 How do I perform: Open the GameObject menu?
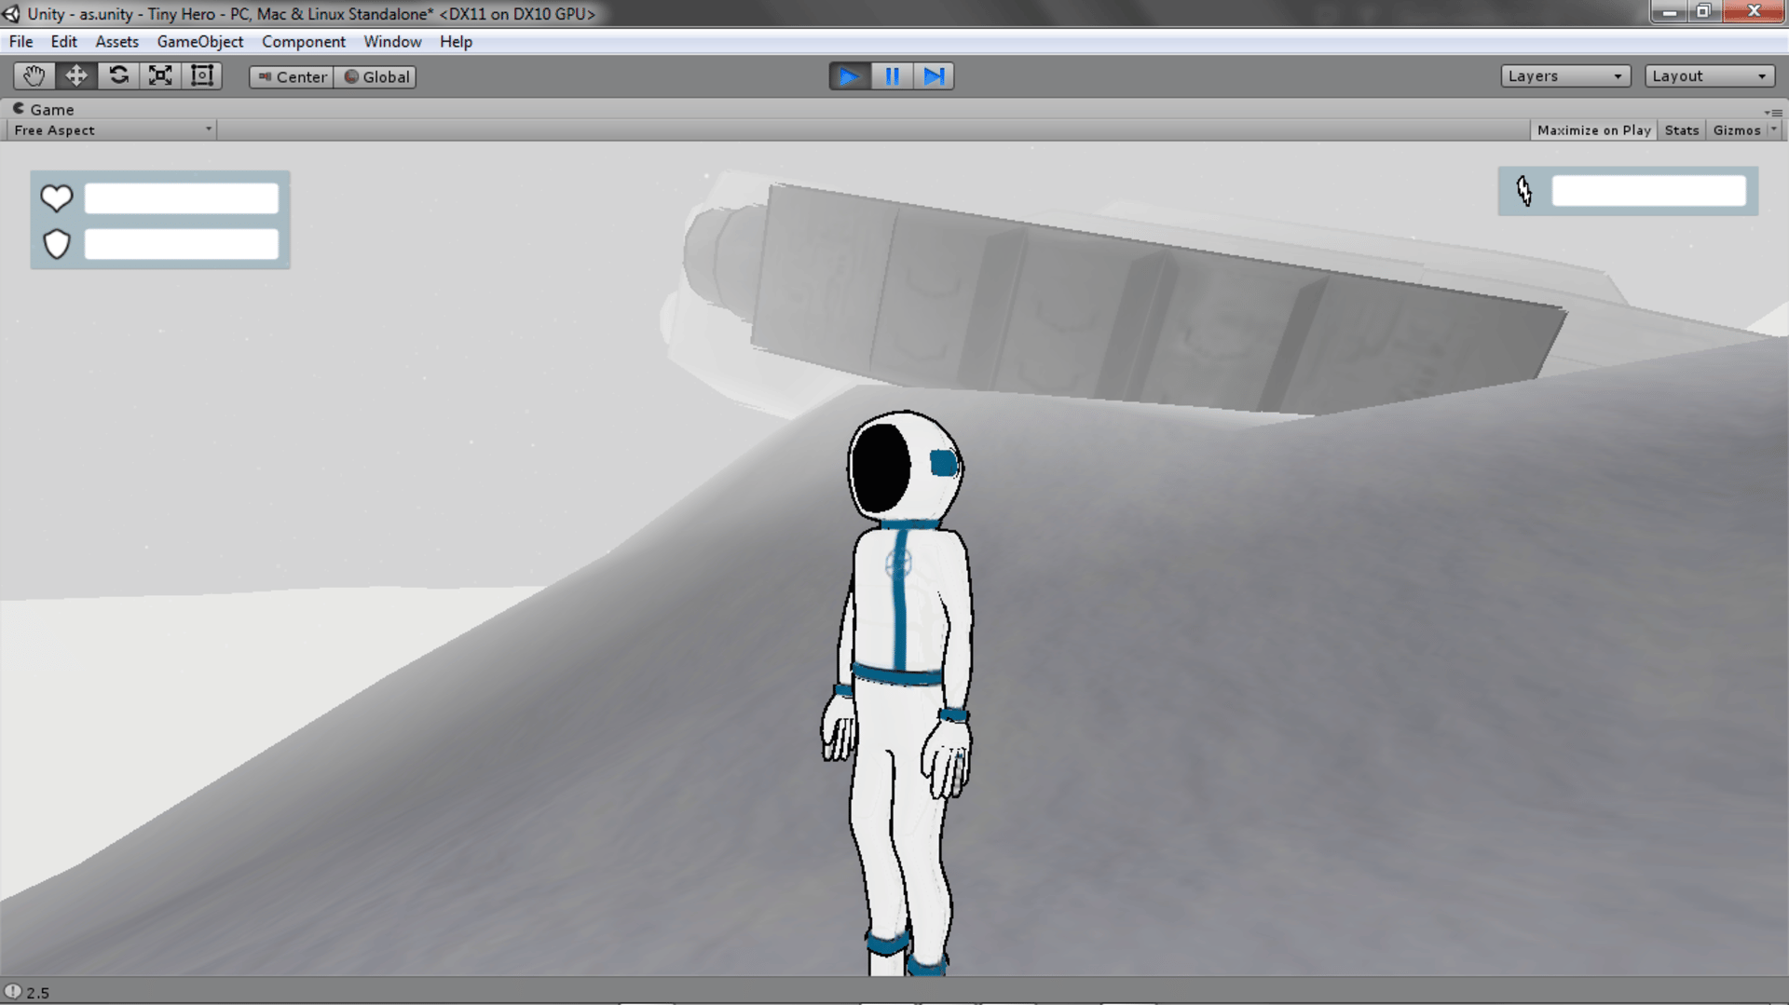(x=199, y=42)
